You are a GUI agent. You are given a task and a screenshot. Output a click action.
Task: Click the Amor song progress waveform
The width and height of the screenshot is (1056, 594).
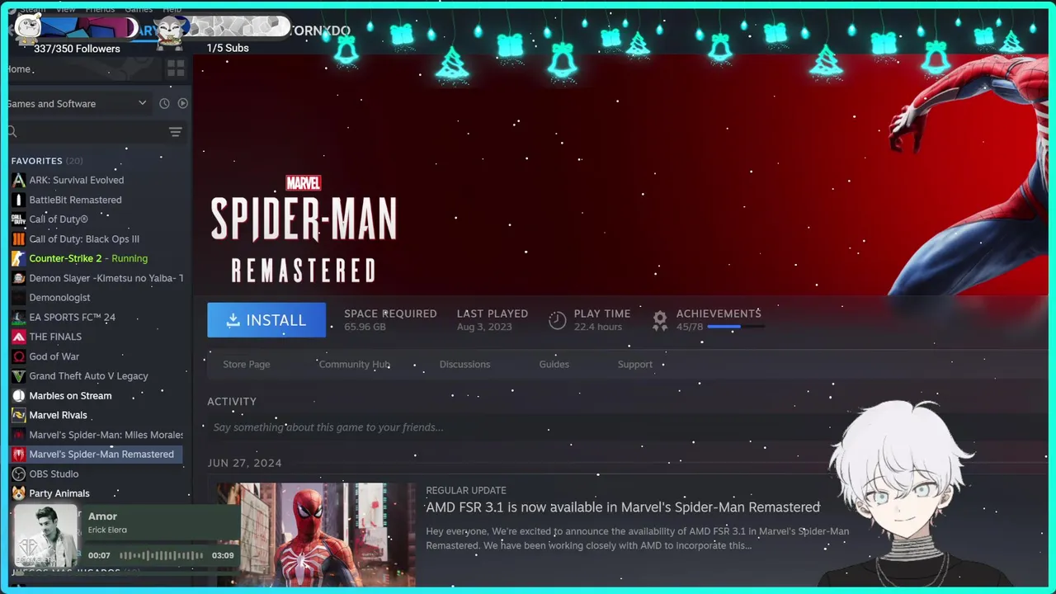click(163, 555)
